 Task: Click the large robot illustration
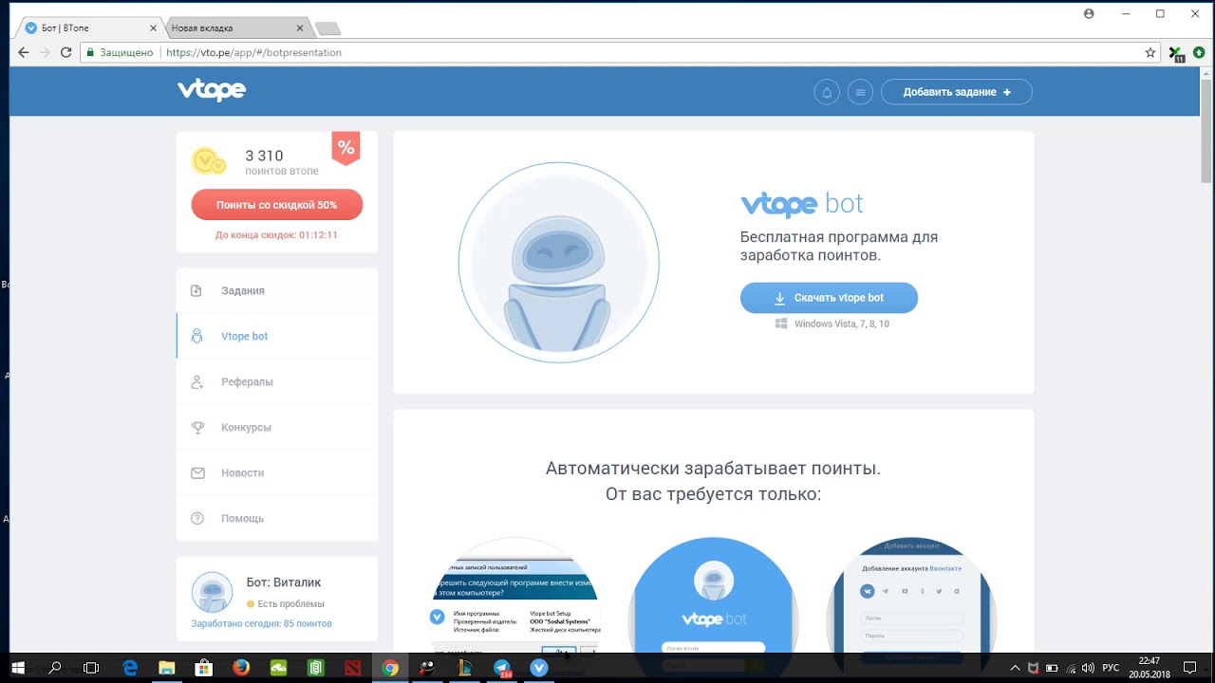tap(559, 263)
